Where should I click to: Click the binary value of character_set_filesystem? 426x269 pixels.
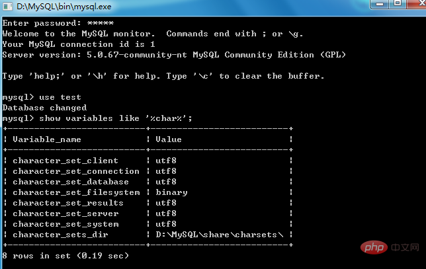(171, 192)
